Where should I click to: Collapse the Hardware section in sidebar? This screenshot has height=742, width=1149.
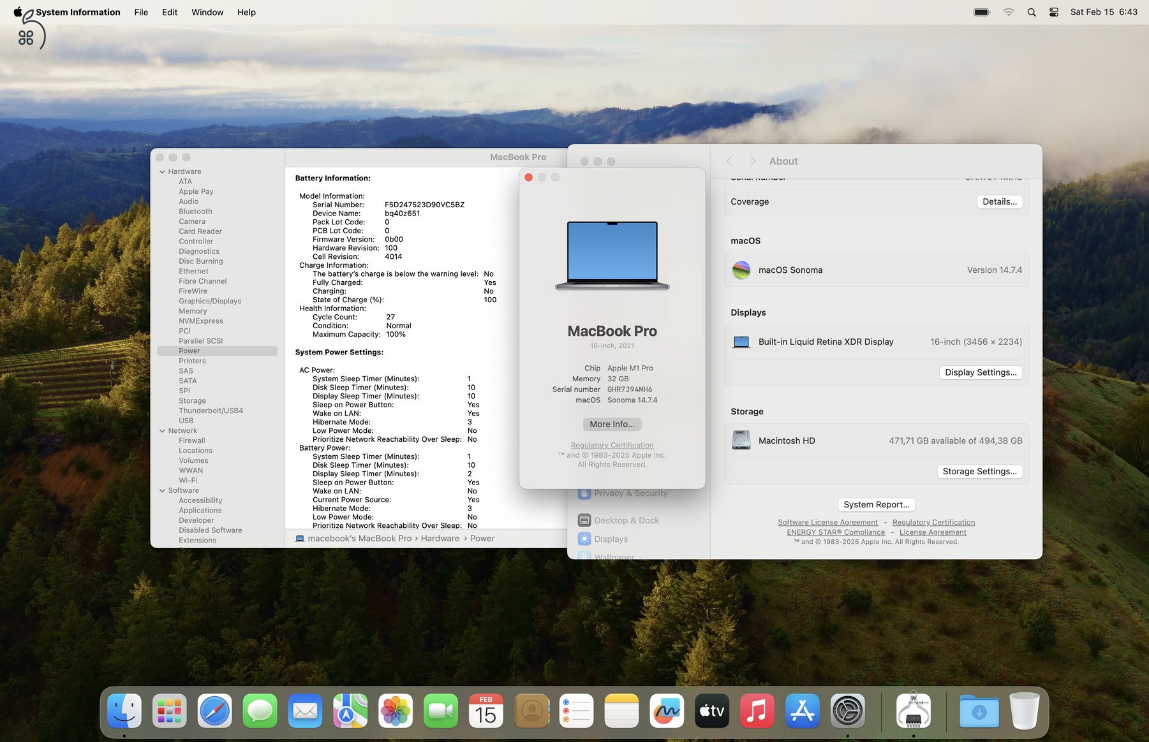pyautogui.click(x=162, y=171)
